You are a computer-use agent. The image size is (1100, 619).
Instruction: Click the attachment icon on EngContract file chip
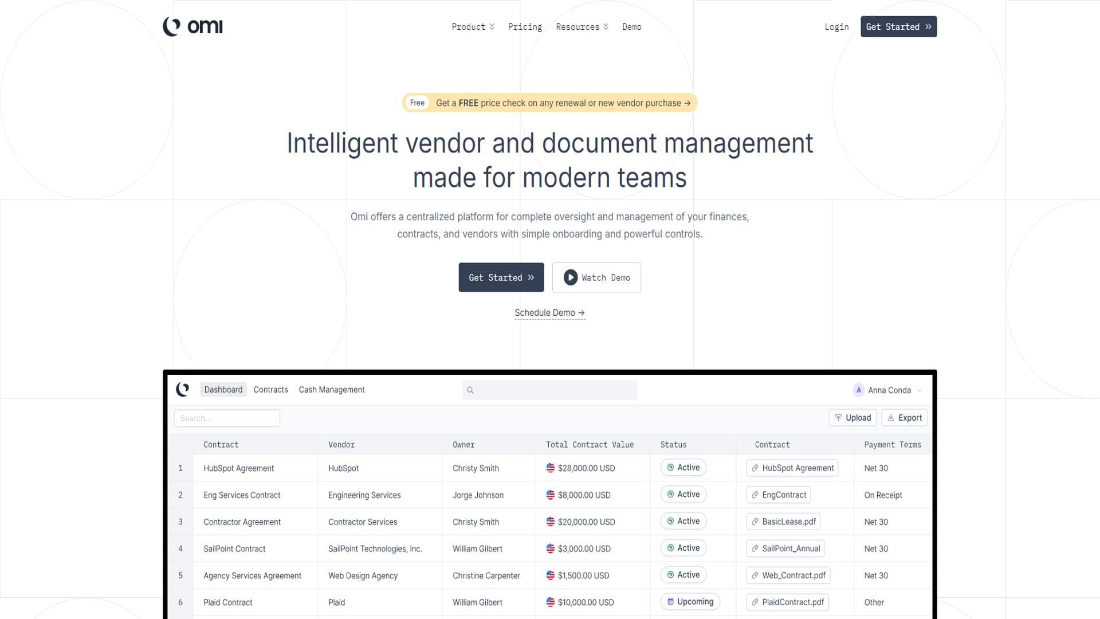pyautogui.click(x=755, y=495)
